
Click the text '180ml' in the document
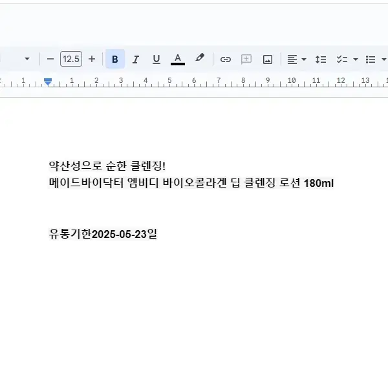click(x=319, y=184)
